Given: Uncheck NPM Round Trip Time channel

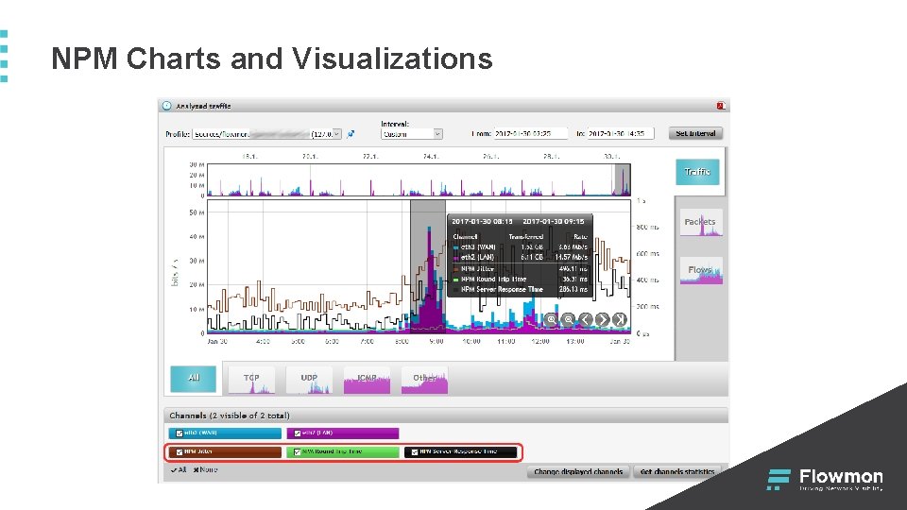Looking at the screenshot, I should pos(298,452).
